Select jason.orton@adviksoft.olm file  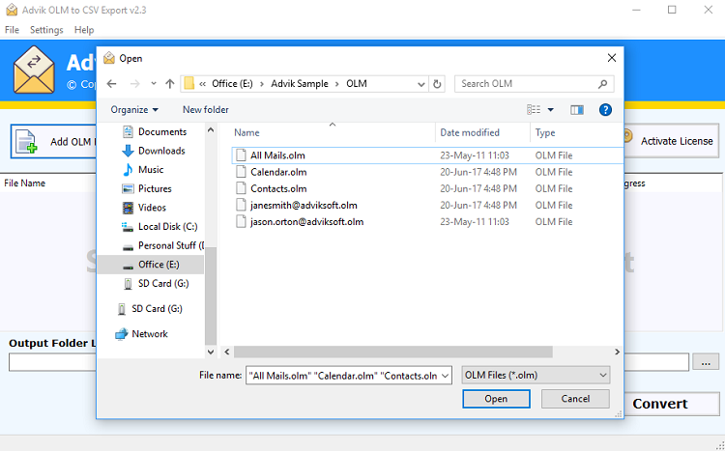point(306,222)
